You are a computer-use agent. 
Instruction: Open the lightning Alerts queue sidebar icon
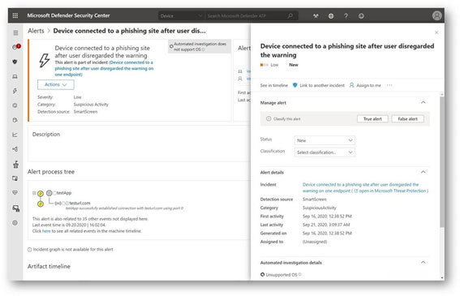coord(15,91)
